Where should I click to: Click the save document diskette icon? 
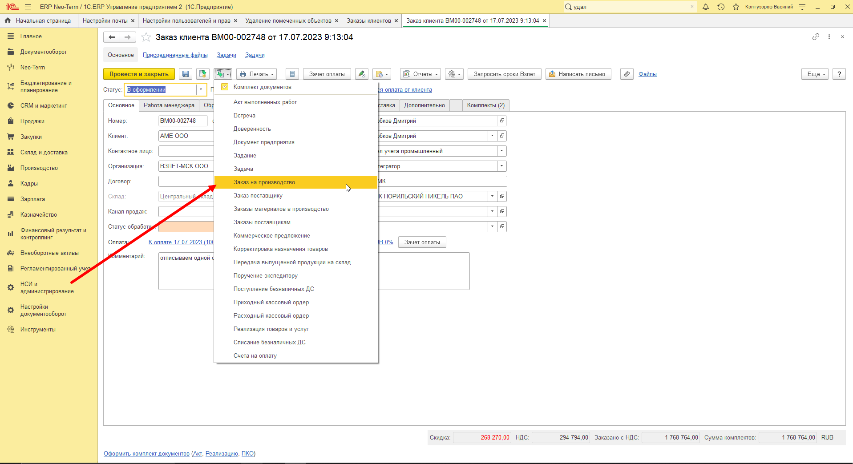(186, 74)
